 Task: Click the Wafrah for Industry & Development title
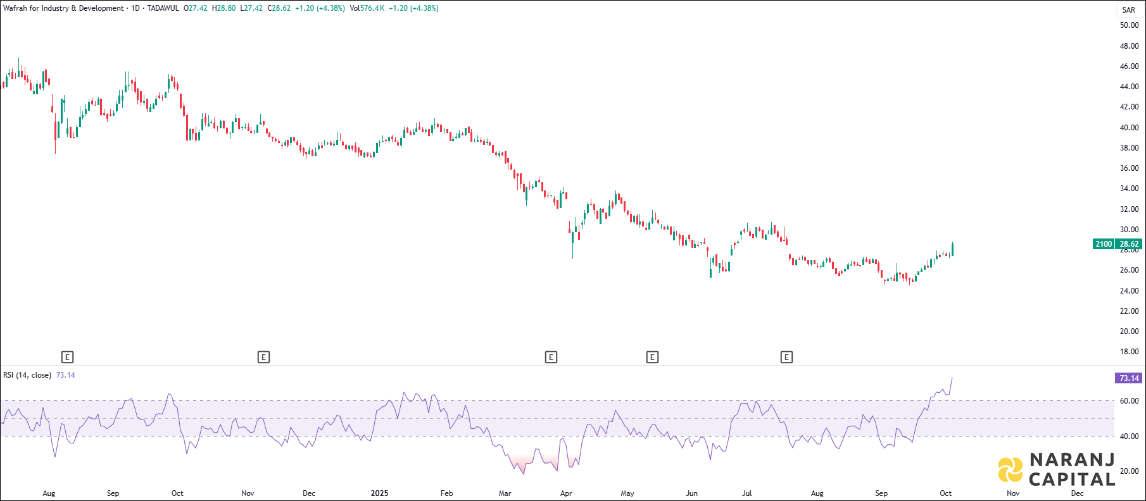(63, 8)
